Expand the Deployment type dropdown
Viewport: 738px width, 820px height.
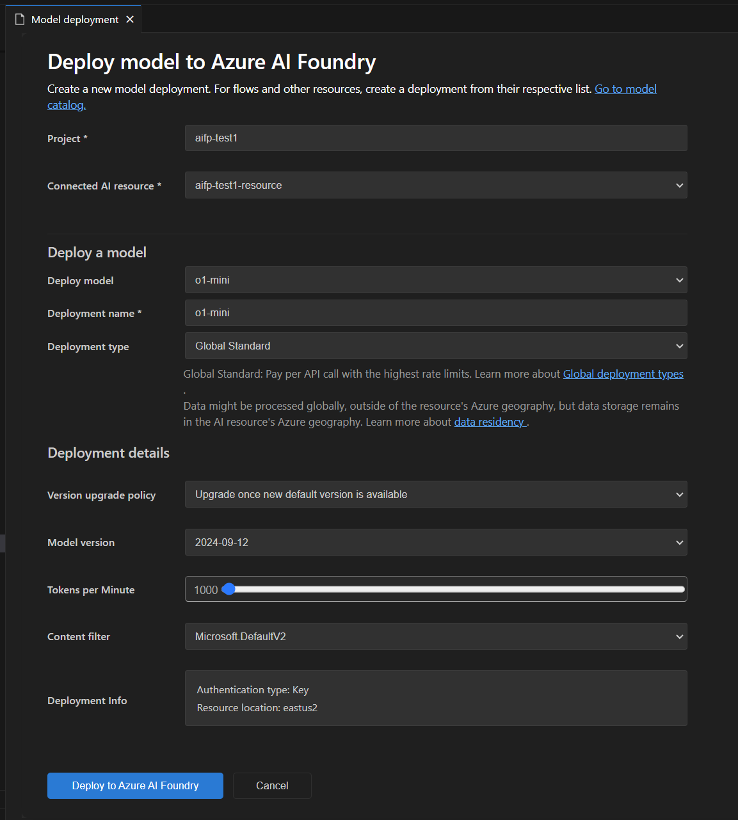435,346
